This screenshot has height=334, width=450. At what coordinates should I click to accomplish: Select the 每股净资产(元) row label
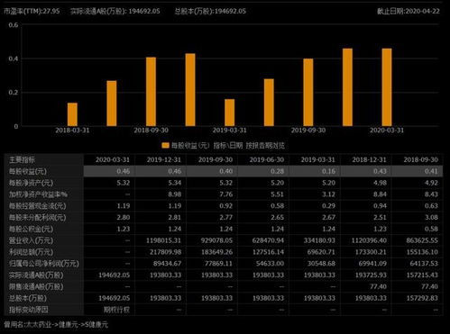tap(31, 183)
